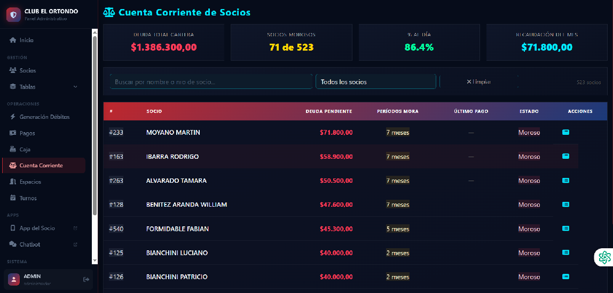Click the App del Socio phone icon
The width and height of the screenshot is (613, 293).
(x=12, y=228)
